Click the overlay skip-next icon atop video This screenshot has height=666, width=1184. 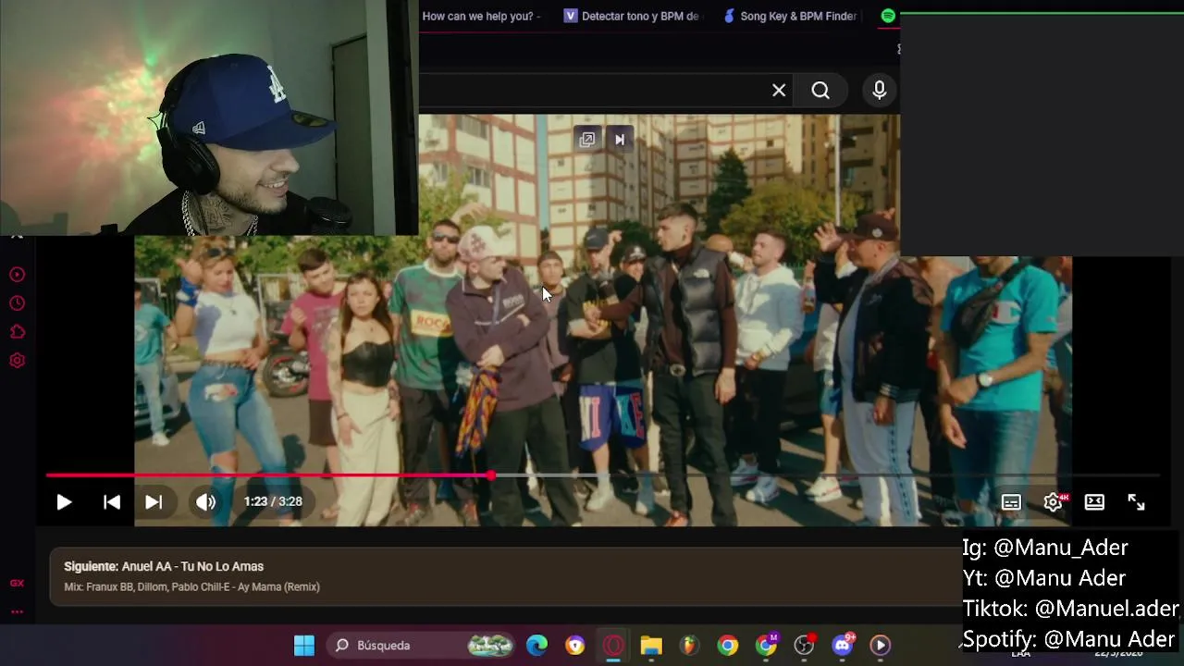click(x=620, y=140)
